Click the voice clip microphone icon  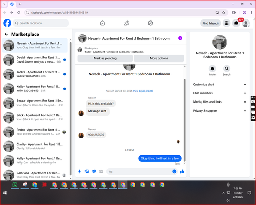(79, 171)
